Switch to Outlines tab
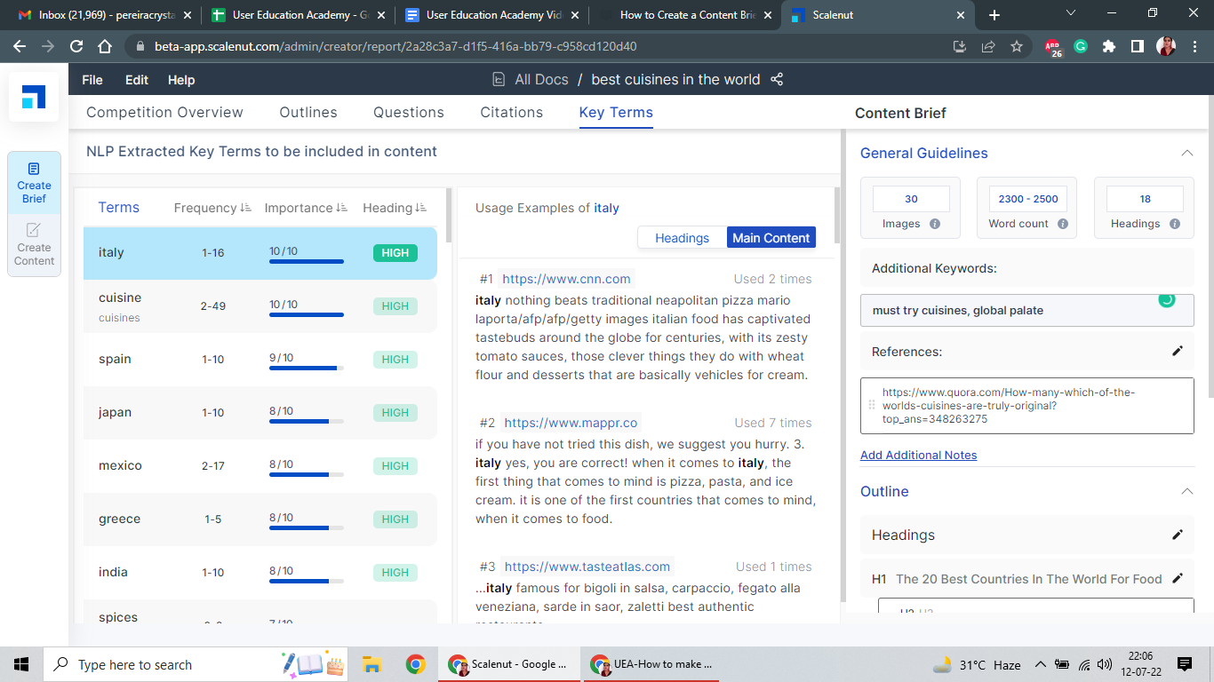This screenshot has height=682, width=1214. (308, 112)
